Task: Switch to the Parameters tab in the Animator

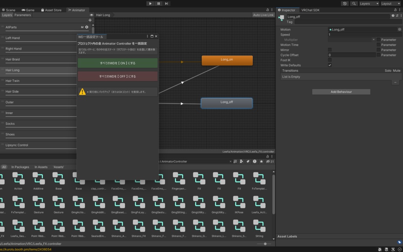Action: [x=22, y=15]
